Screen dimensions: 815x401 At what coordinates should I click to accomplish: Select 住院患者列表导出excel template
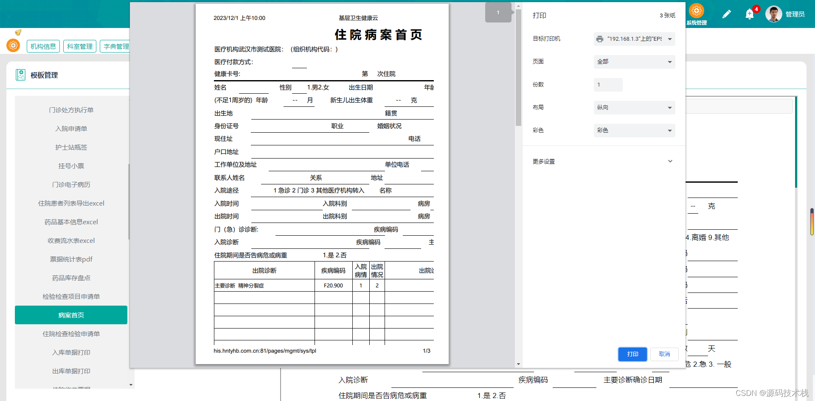[71, 203]
